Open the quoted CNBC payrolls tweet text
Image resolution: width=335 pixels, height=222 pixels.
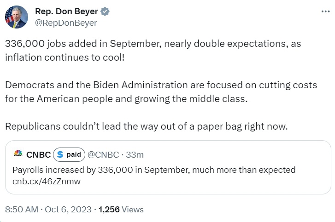pos(154,170)
